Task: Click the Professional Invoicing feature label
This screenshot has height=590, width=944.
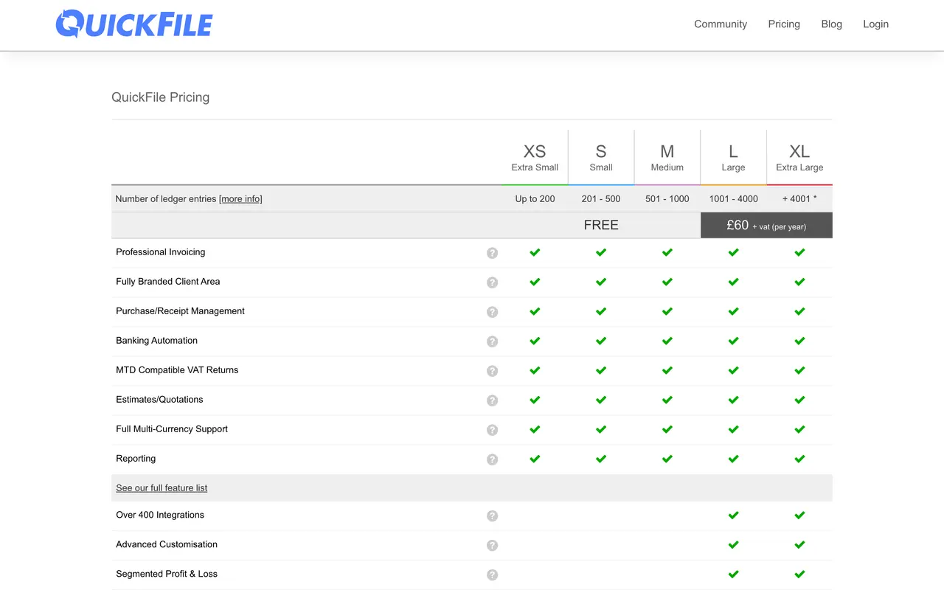Action: click(x=161, y=252)
